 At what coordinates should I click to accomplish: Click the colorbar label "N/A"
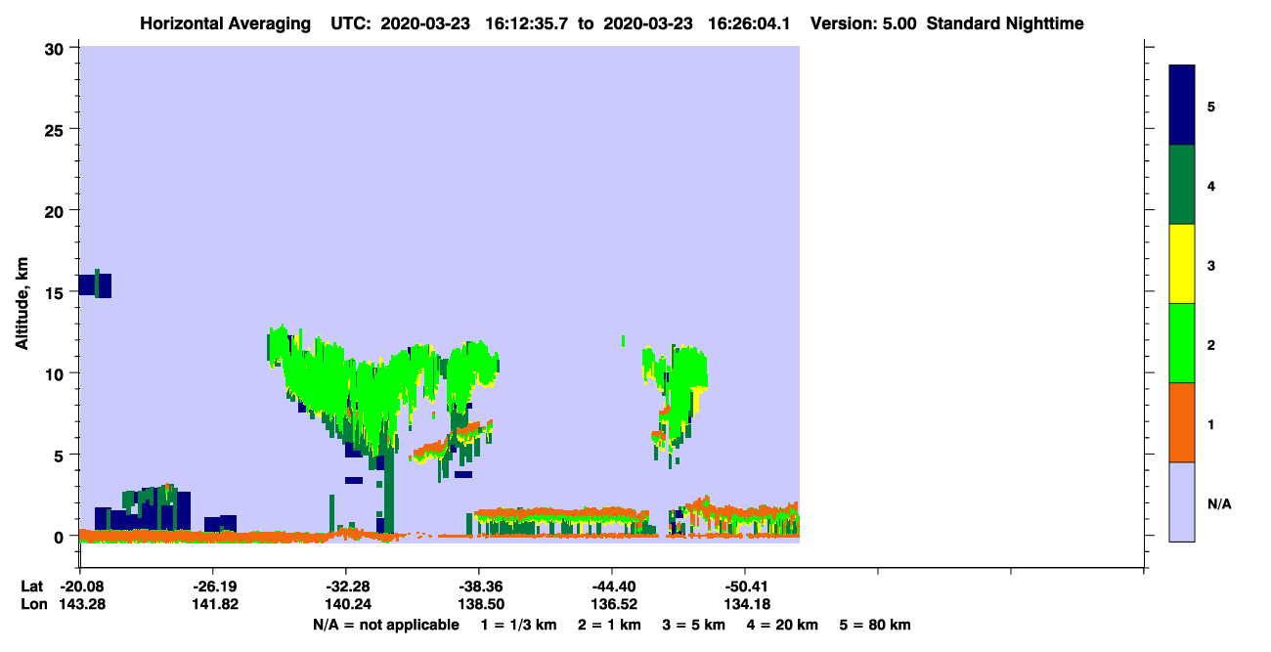pyautogui.click(x=1219, y=503)
